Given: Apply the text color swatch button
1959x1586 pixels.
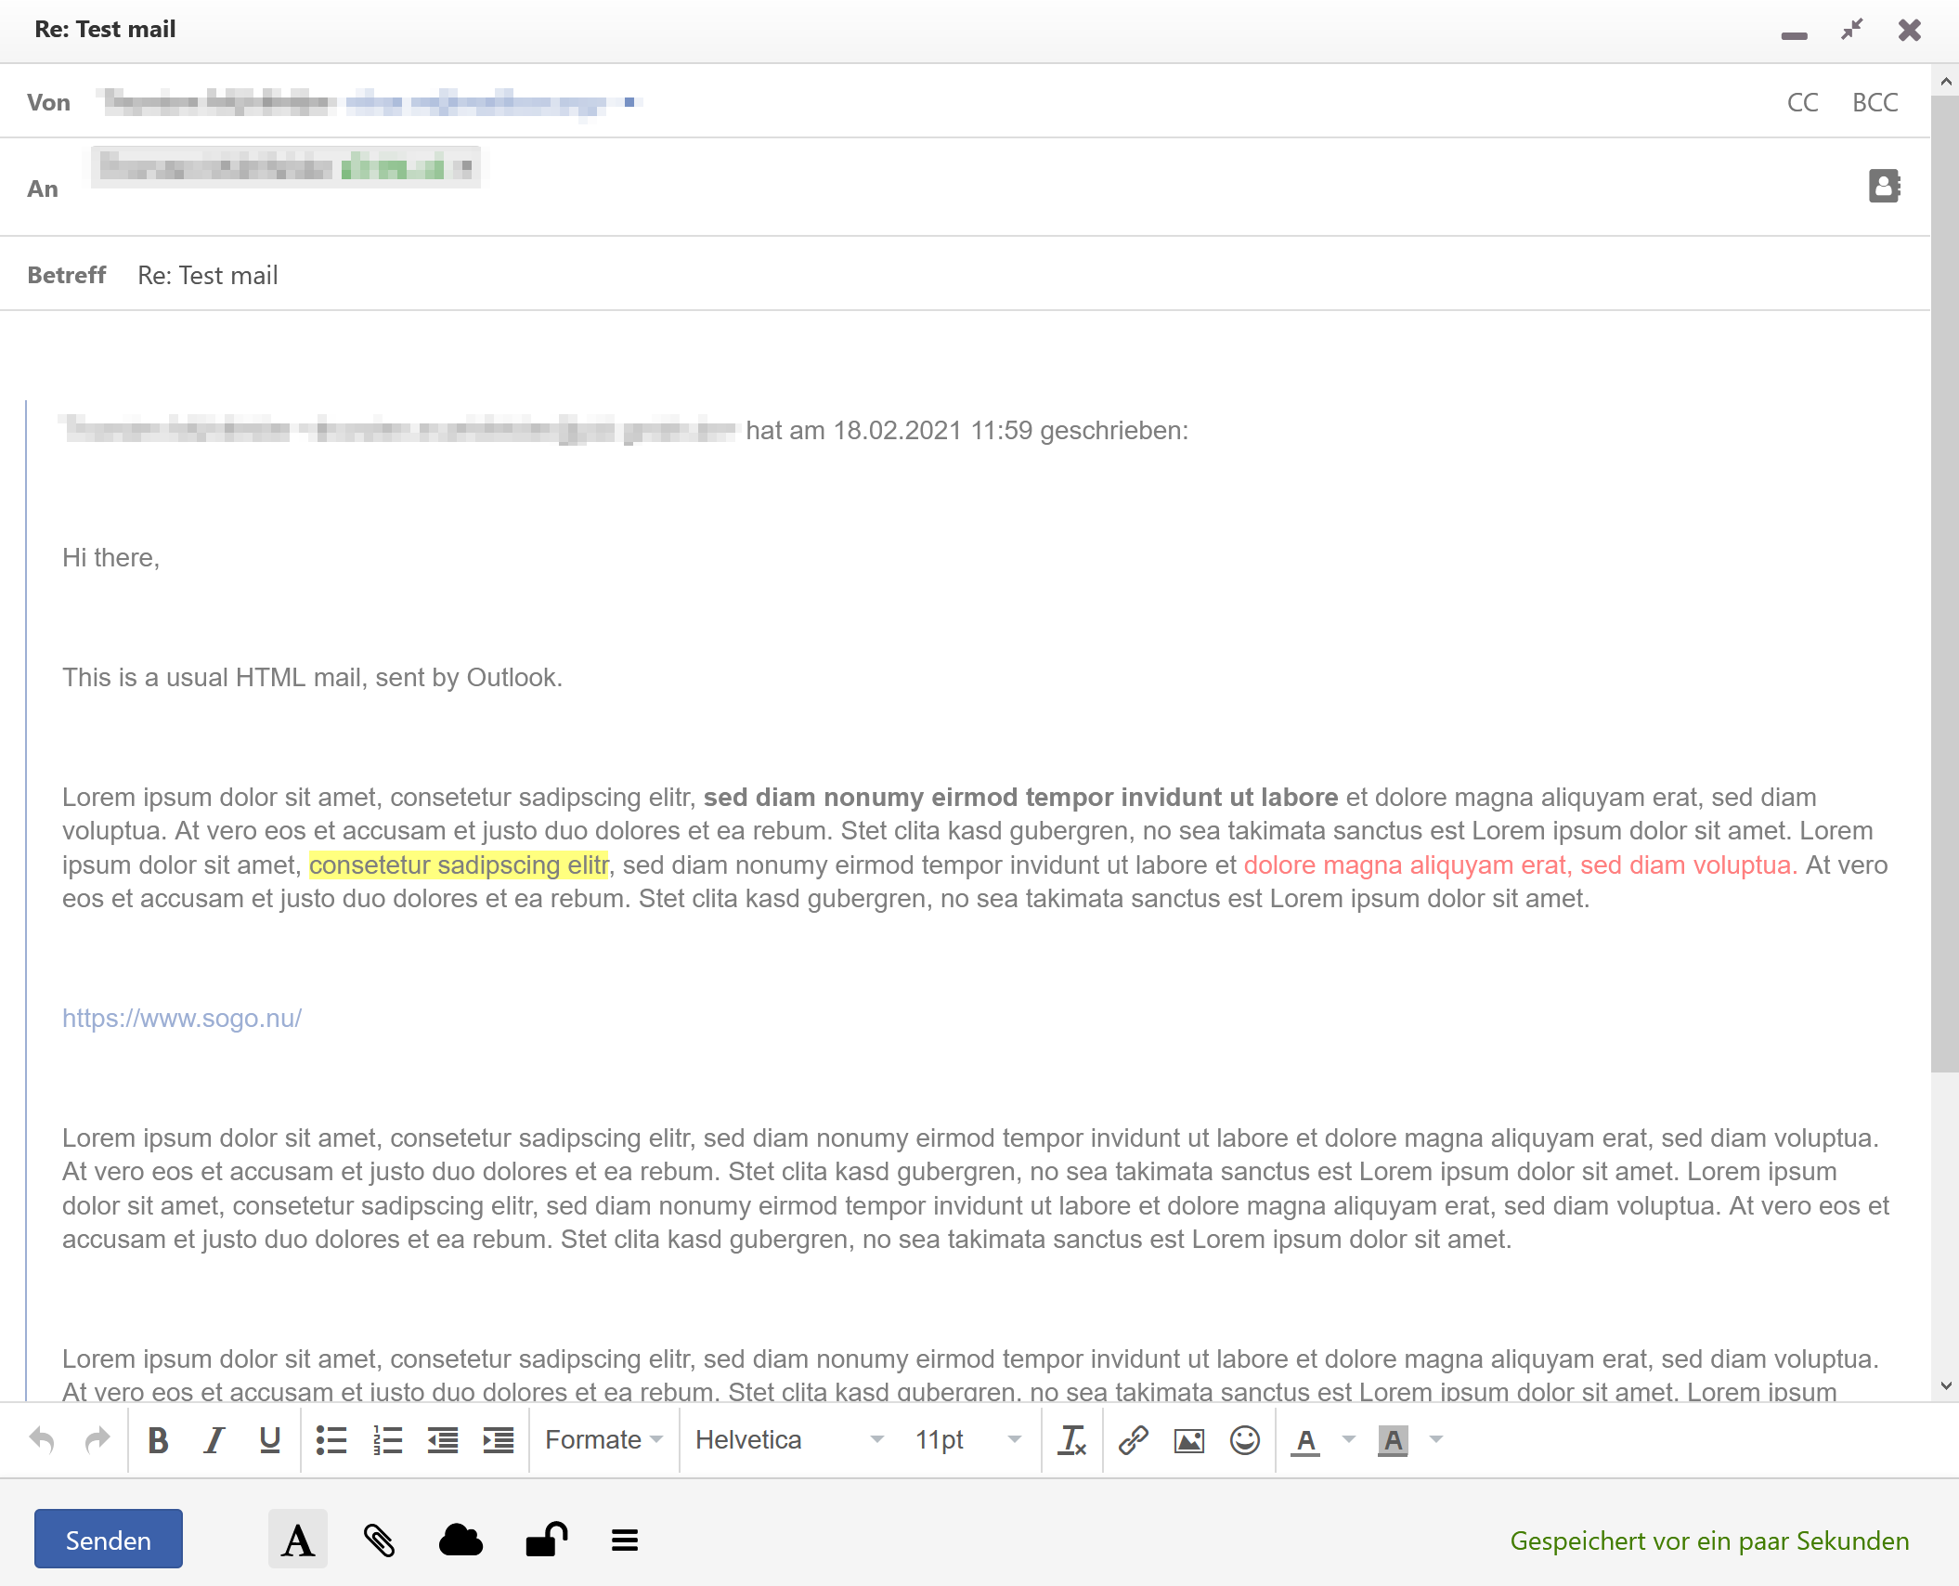Looking at the screenshot, I should pos(1305,1440).
